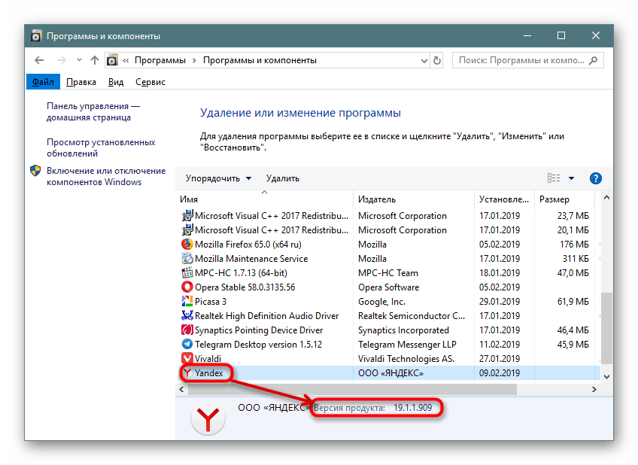Go up one level with the Up arrow
Screen dimensions: 638x465
(94, 61)
